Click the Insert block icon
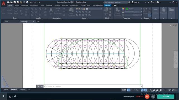This screenshot has width=179, height=100. pos(106,11)
